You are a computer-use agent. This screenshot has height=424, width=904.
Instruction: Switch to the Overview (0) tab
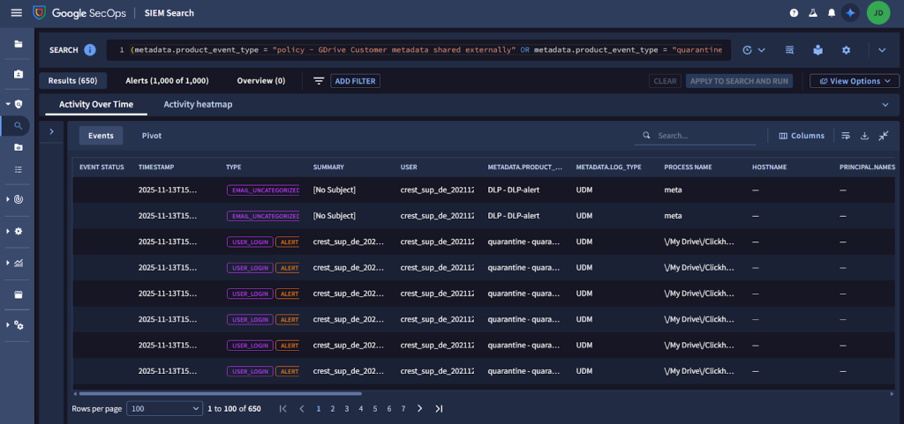coord(261,81)
